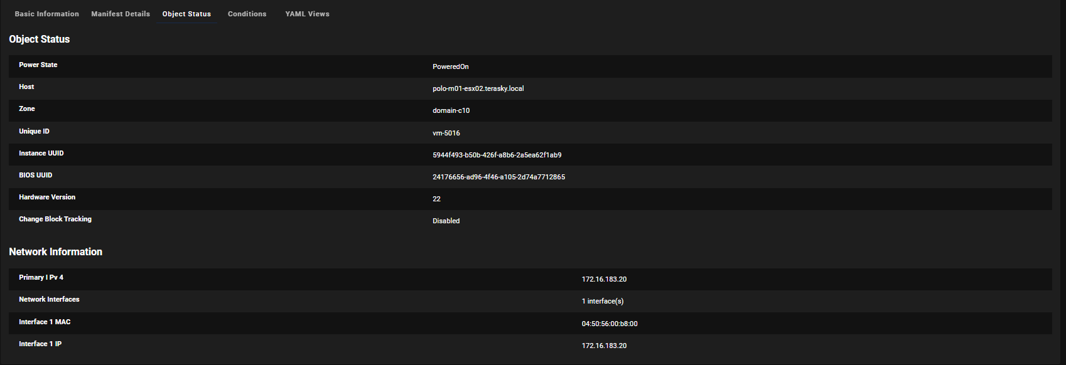1066x365 pixels.
Task: Click the domain-c10 zone value
Action: [451, 110]
